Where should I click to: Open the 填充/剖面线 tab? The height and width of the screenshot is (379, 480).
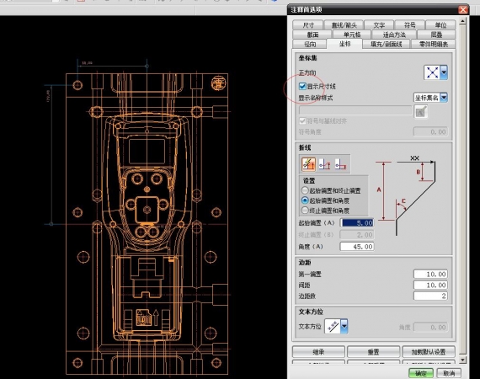pyautogui.click(x=386, y=44)
